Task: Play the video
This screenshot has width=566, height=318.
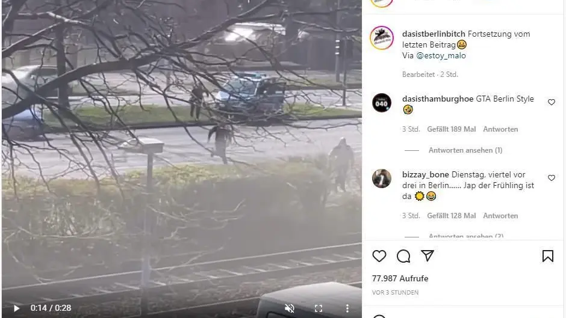Action: (x=16, y=308)
